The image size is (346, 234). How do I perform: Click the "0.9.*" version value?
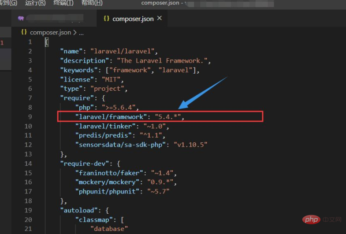[x=160, y=182]
